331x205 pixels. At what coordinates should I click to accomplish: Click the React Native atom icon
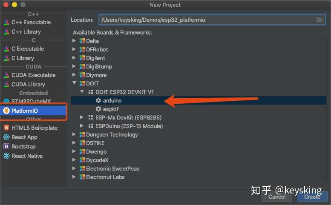6,156
